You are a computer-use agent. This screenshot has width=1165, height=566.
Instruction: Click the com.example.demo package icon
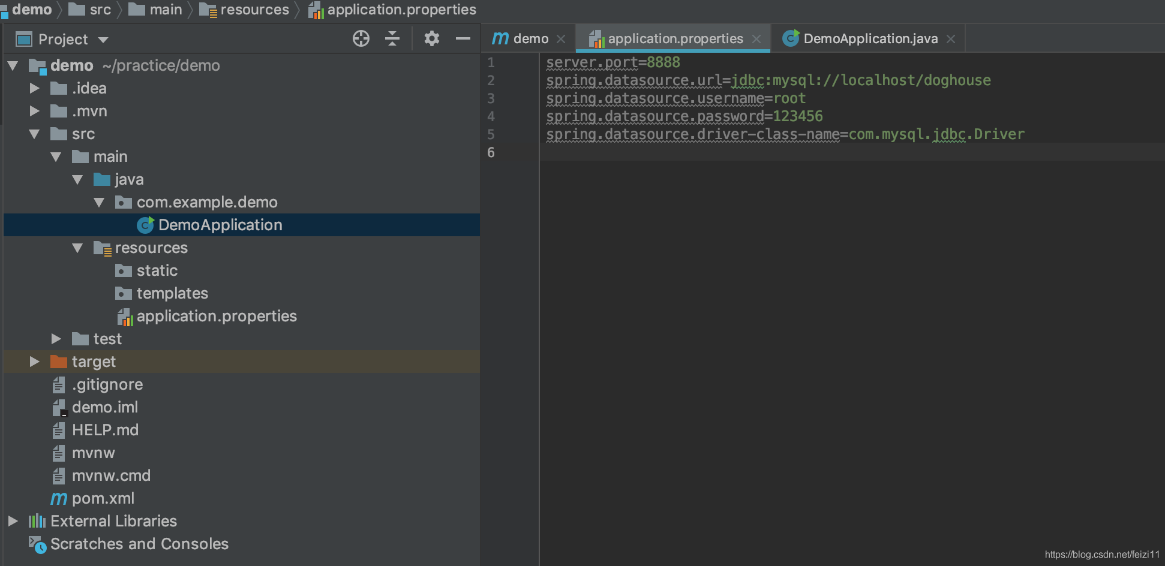(x=124, y=202)
